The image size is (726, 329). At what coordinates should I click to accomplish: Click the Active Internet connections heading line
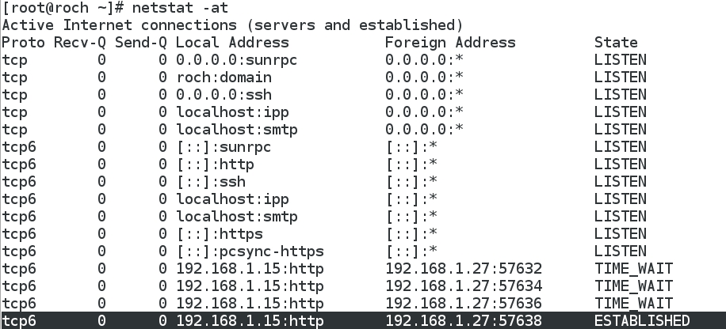coord(232,25)
